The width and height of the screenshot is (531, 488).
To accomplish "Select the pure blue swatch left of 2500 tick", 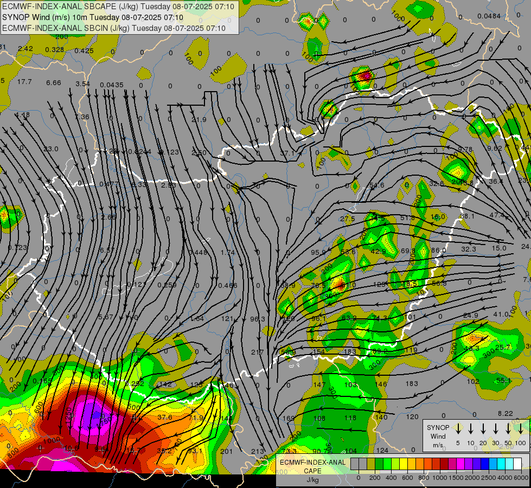I will pyautogui.click(x=484, y=464).
